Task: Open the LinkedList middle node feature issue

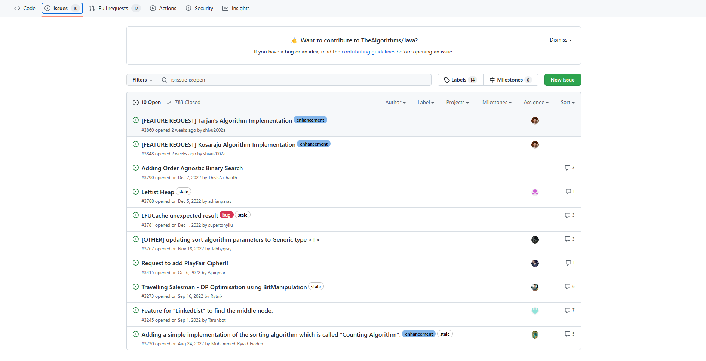Action: click(207, 311)
